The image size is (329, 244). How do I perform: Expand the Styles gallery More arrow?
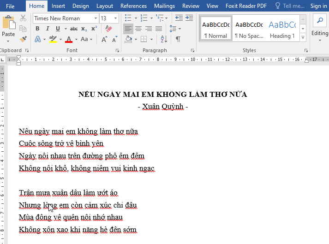point(303,37)
